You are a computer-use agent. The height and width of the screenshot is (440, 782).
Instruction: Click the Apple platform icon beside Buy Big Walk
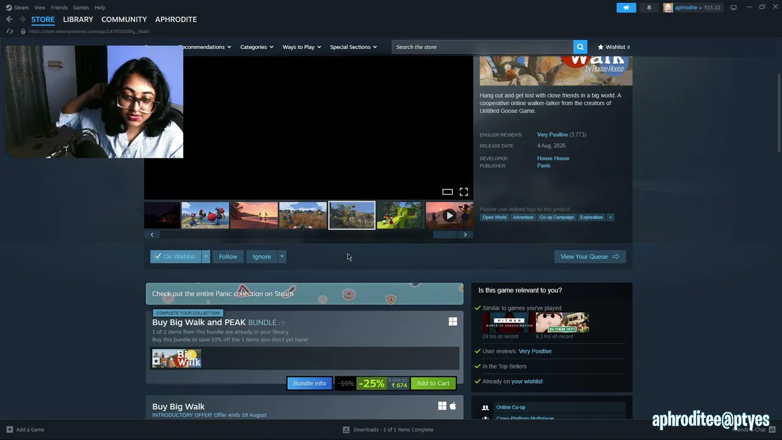[x=453, y=406]
